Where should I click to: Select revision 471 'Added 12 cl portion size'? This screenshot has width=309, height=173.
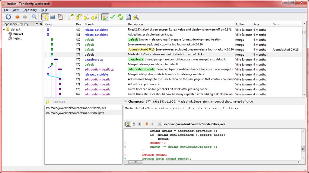[173, 84]
